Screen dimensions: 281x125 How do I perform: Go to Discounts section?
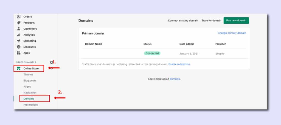(30, 47)
